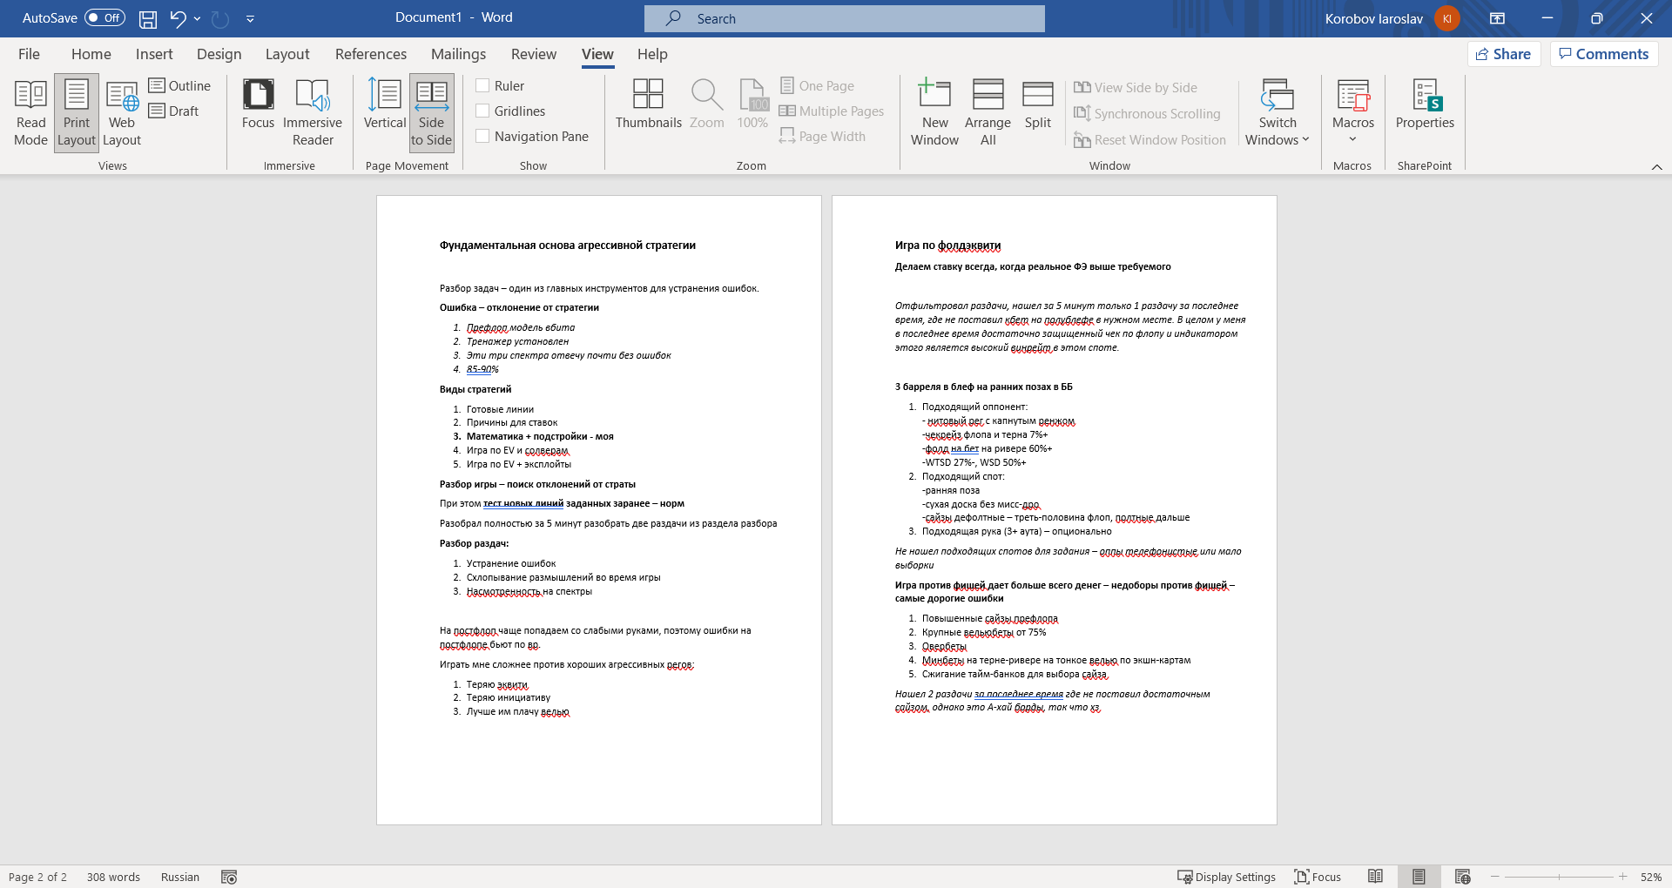Image resolution: width=1672 pixels, height=888 pixels.
Task: Click the second page heading 'Игра по фолдэквити'
Action: [x=947, y=246]
